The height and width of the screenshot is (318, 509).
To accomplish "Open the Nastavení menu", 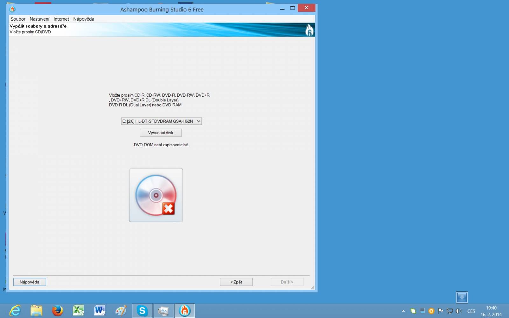I will pos(39,19).
